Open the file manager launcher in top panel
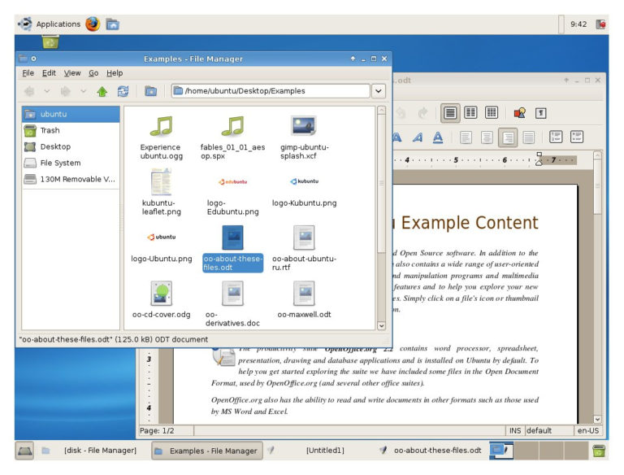This screenshot has height=475, width=624. click(113, 24)
